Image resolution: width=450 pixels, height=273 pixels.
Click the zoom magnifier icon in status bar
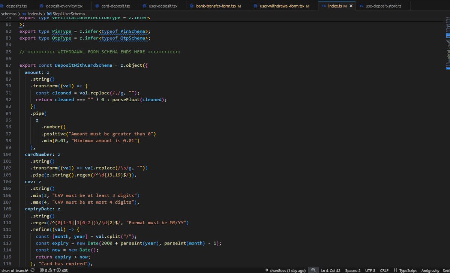tap(313, 270)
